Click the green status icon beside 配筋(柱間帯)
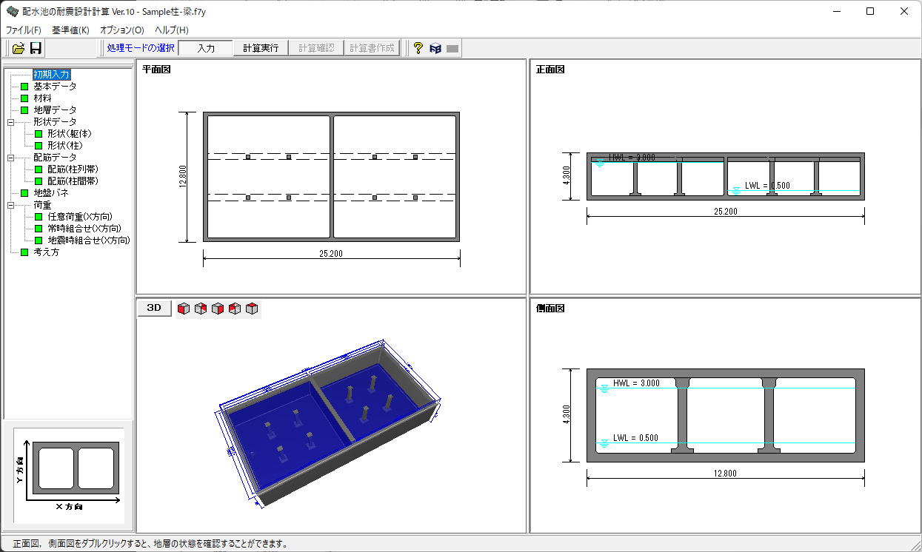The height and width of the screenshot is (552, 922). pyautogui.click(x=39, y=181)
